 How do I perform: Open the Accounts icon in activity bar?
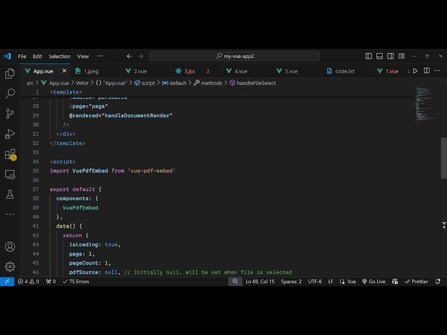(10, 246)
